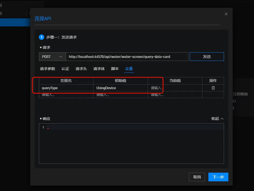The height and width of the screenshot is (191, 254).
Task: Click the request URL input field
Action: tap(127, 57)
